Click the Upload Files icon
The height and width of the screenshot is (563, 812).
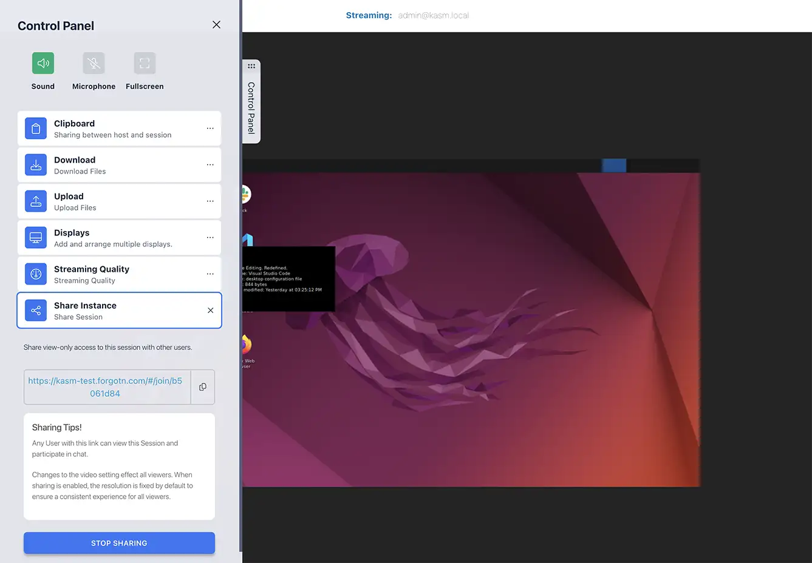[35, 201]
